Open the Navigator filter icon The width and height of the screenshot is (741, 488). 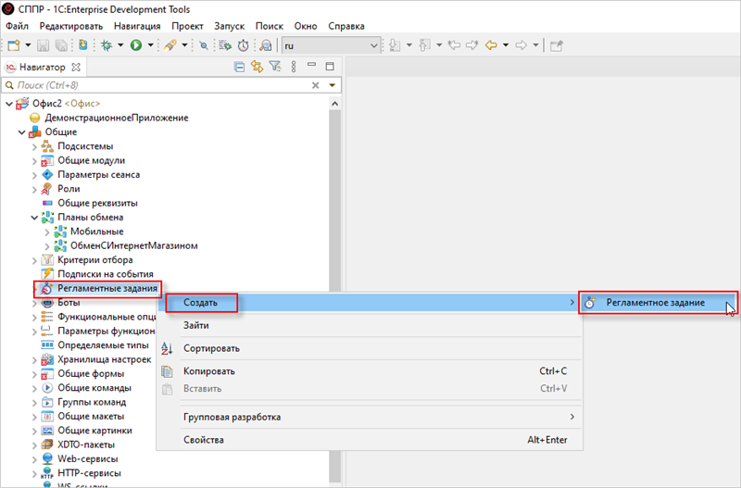coord(274,67)
